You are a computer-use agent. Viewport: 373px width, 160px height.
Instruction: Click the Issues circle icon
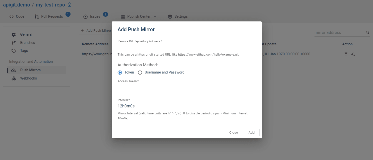tap(85, 17)
